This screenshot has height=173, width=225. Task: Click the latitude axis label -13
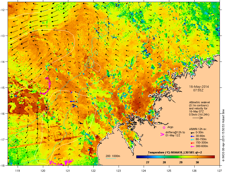(3, 36)
